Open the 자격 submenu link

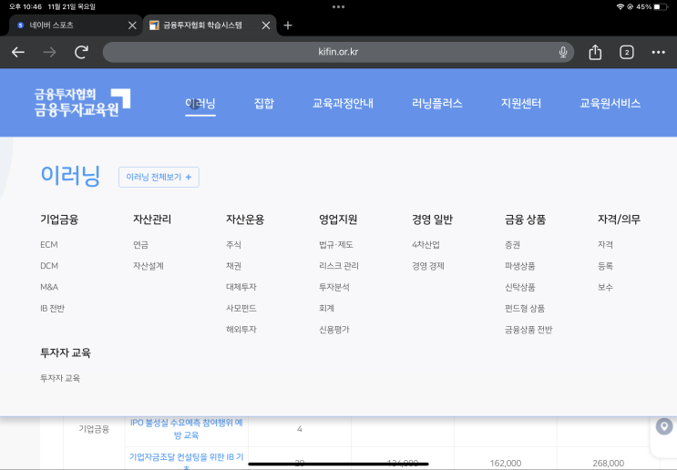[x=605, y=245]
